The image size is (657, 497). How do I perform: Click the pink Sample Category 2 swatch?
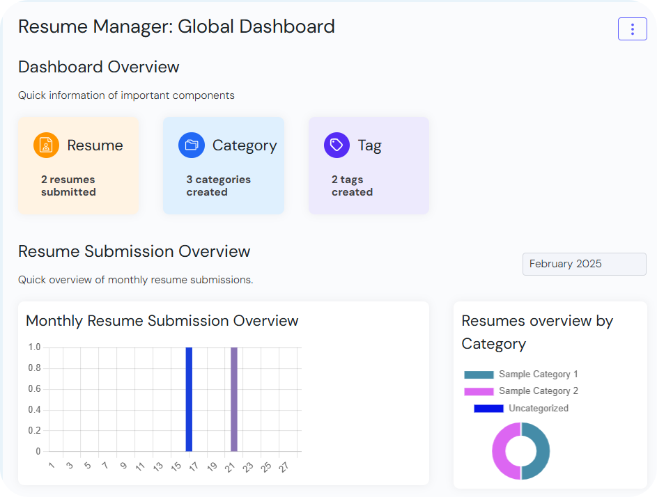(x=479, y=391)
